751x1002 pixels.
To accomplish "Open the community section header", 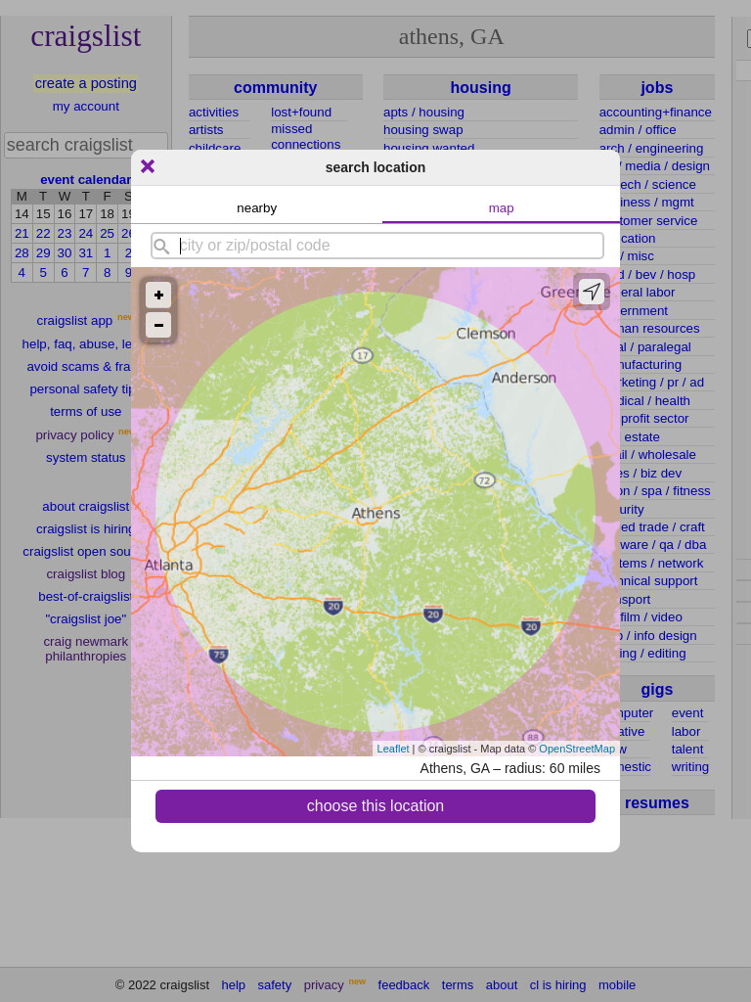I will (x=275, y=87).
